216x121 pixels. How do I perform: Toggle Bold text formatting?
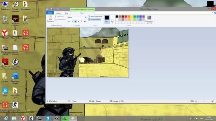tap(75, 22)
